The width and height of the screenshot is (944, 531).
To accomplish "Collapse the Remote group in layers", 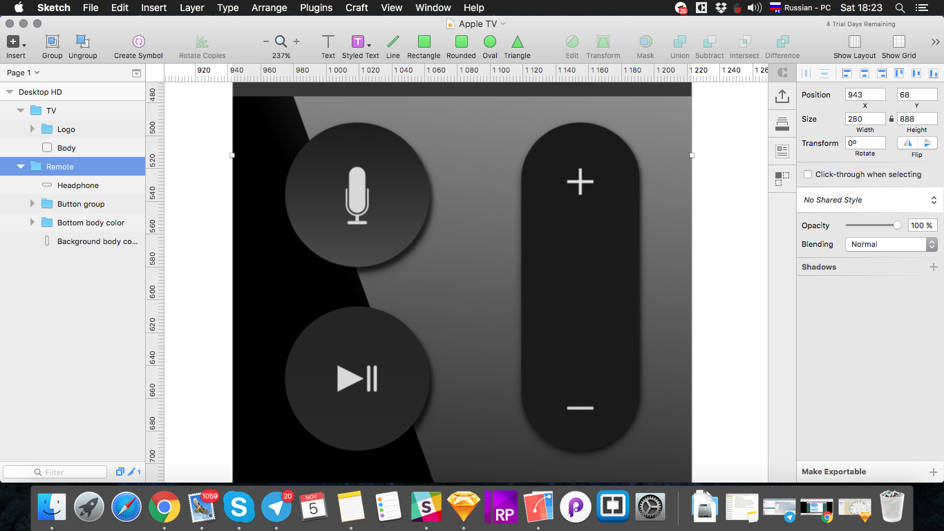I will click(x=21, y=167).
